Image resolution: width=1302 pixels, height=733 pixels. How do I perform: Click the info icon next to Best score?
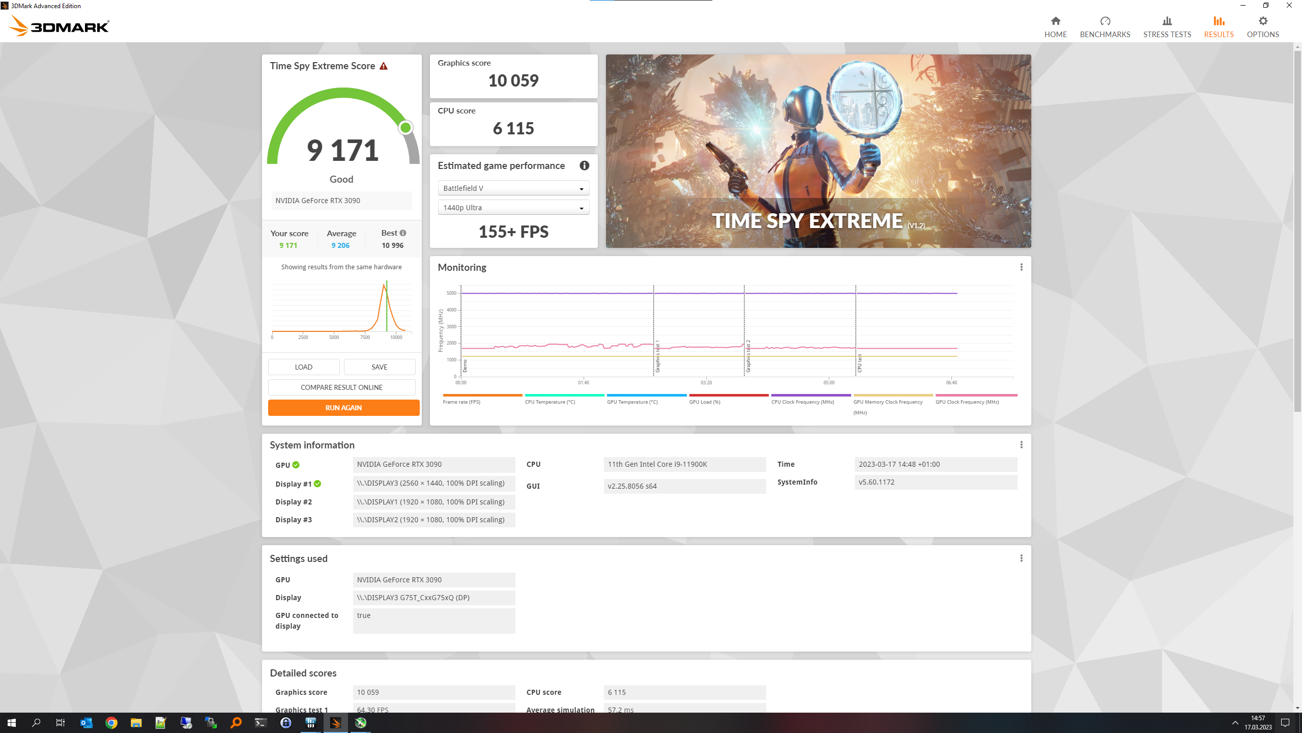point(403,233)
